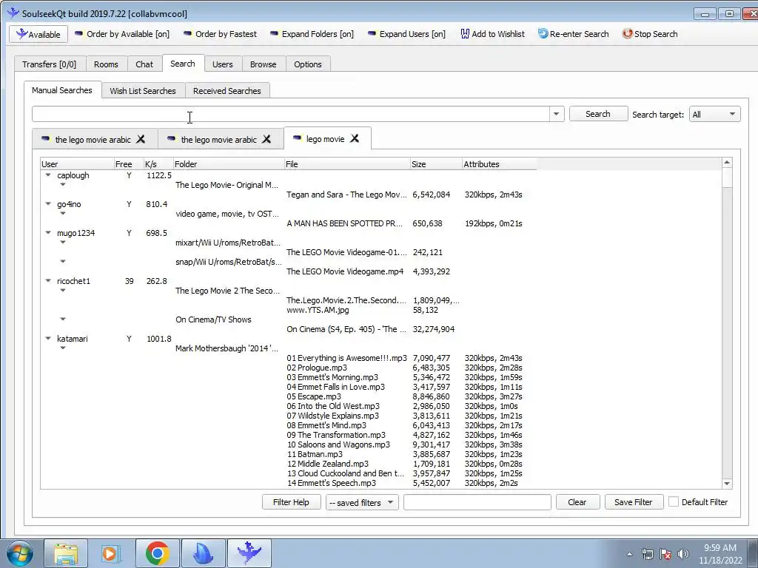Focus the filter text input field
Image resolution: width=758 pixels, height=568 pixels.
(x=477, y=502)
